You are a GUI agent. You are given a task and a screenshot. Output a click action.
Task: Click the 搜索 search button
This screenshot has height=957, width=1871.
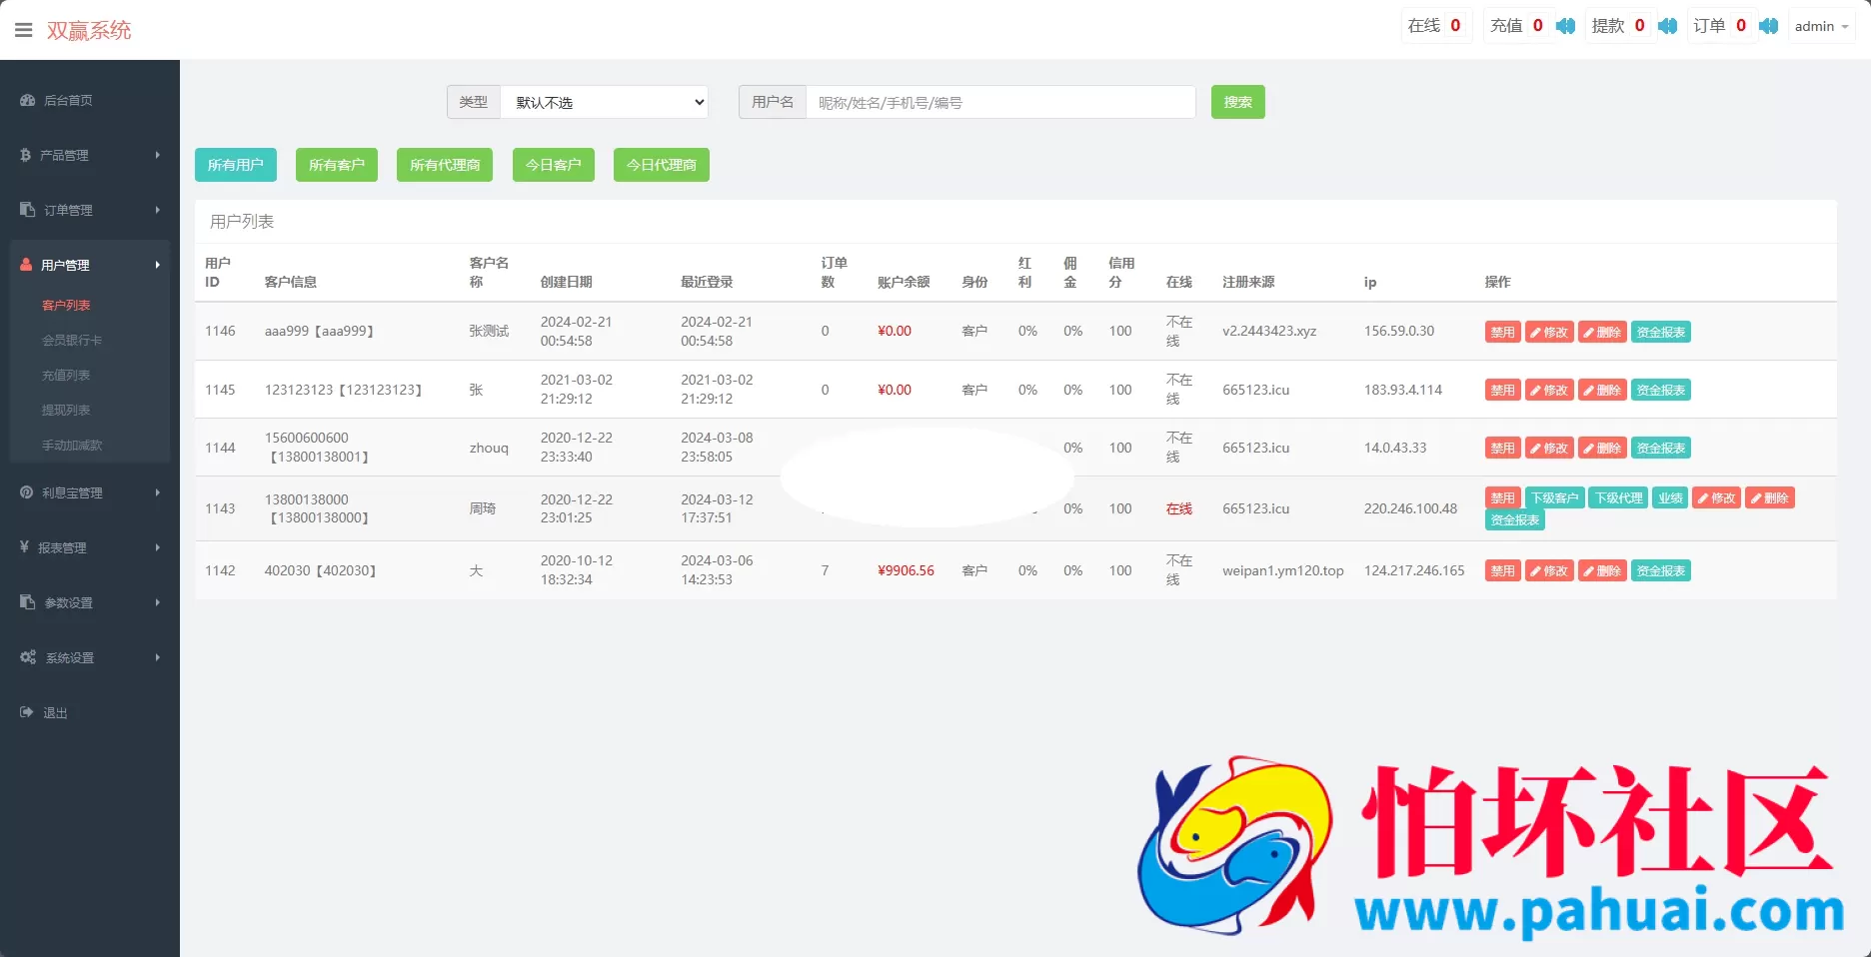(x=1237, y=102)
